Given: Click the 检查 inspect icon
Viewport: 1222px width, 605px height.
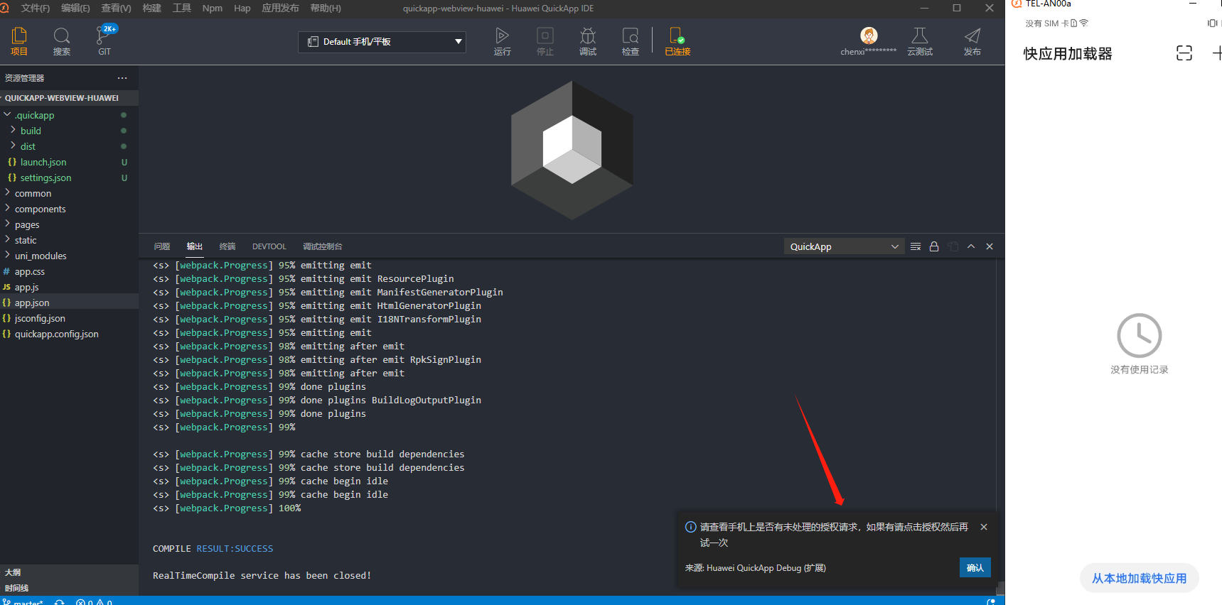Looking at the screenshot, I should [x=631, y=41].
